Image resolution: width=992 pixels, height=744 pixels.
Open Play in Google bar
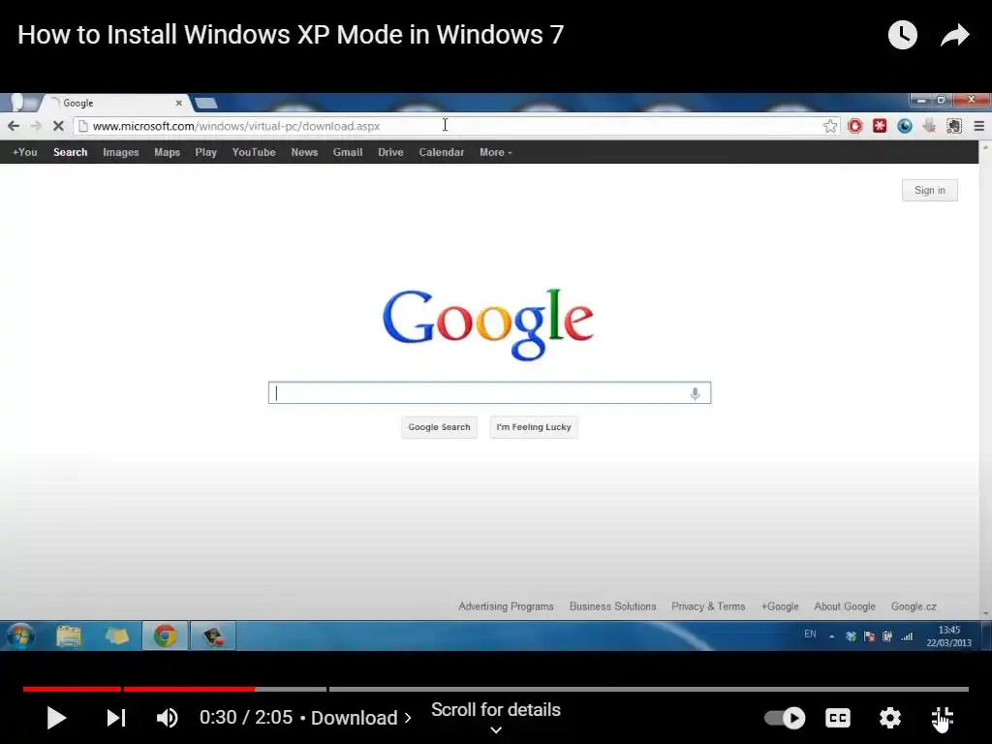click(205, 152)
